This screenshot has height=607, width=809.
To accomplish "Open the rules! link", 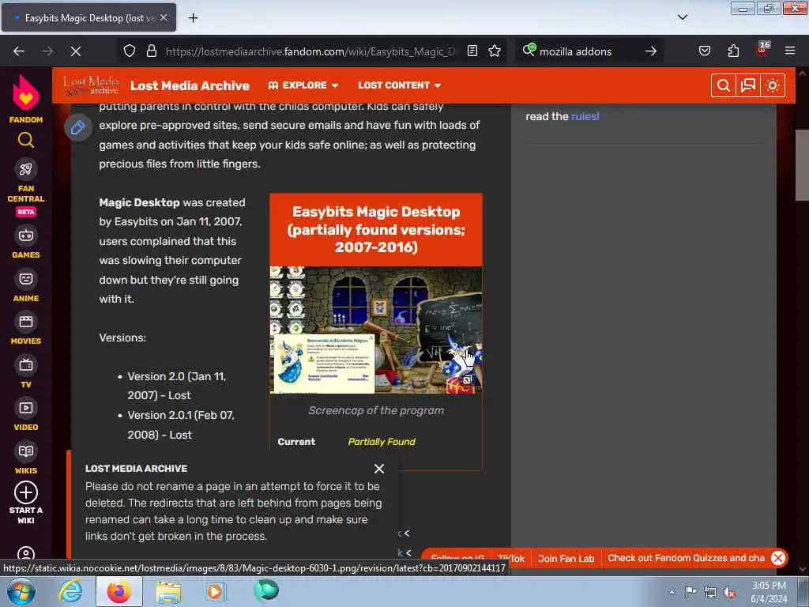I will point(585,117).
